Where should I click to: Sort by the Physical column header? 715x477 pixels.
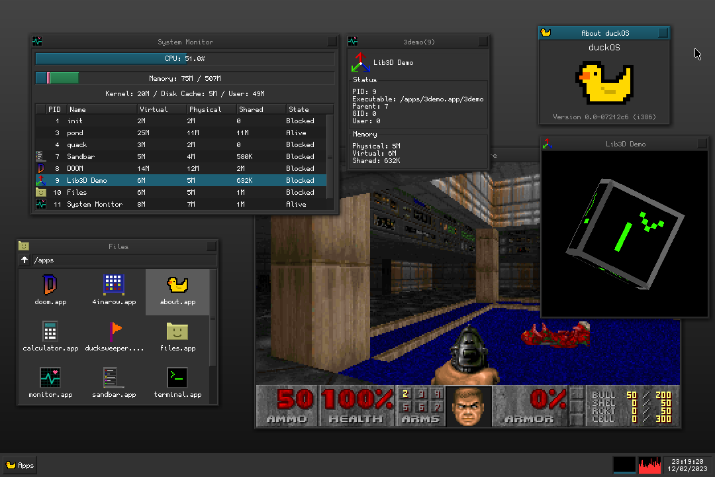212,109
